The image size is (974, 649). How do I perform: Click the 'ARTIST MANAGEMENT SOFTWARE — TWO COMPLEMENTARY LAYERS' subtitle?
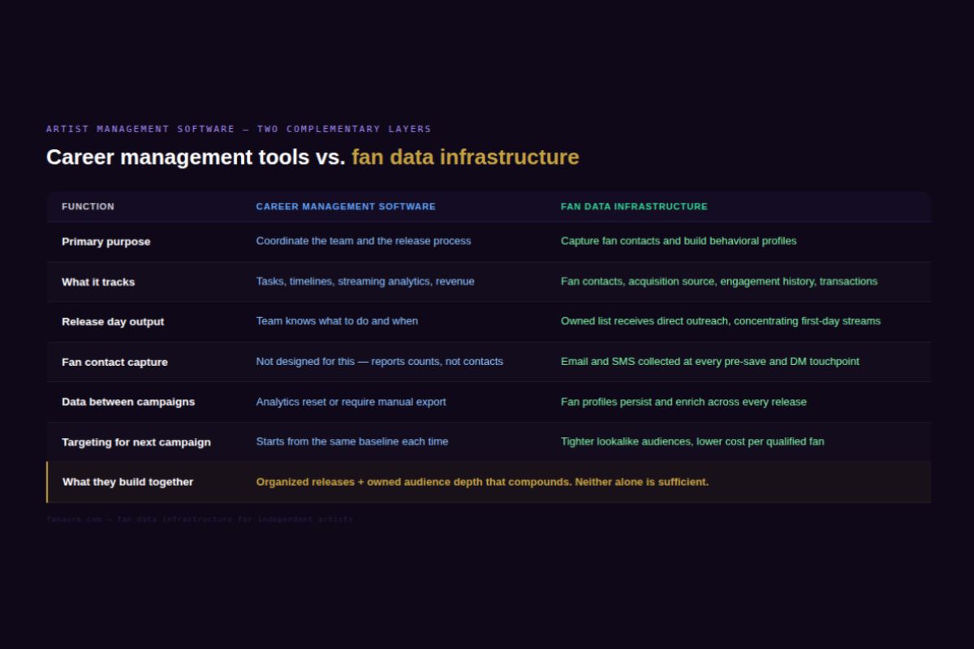coord(239,129)
